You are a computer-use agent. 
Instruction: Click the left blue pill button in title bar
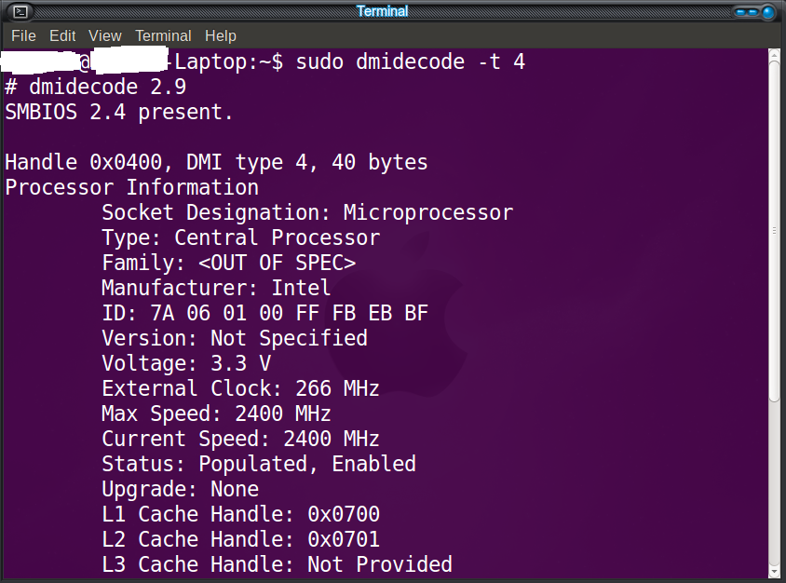pyautogui.click(x=741, y=12)
